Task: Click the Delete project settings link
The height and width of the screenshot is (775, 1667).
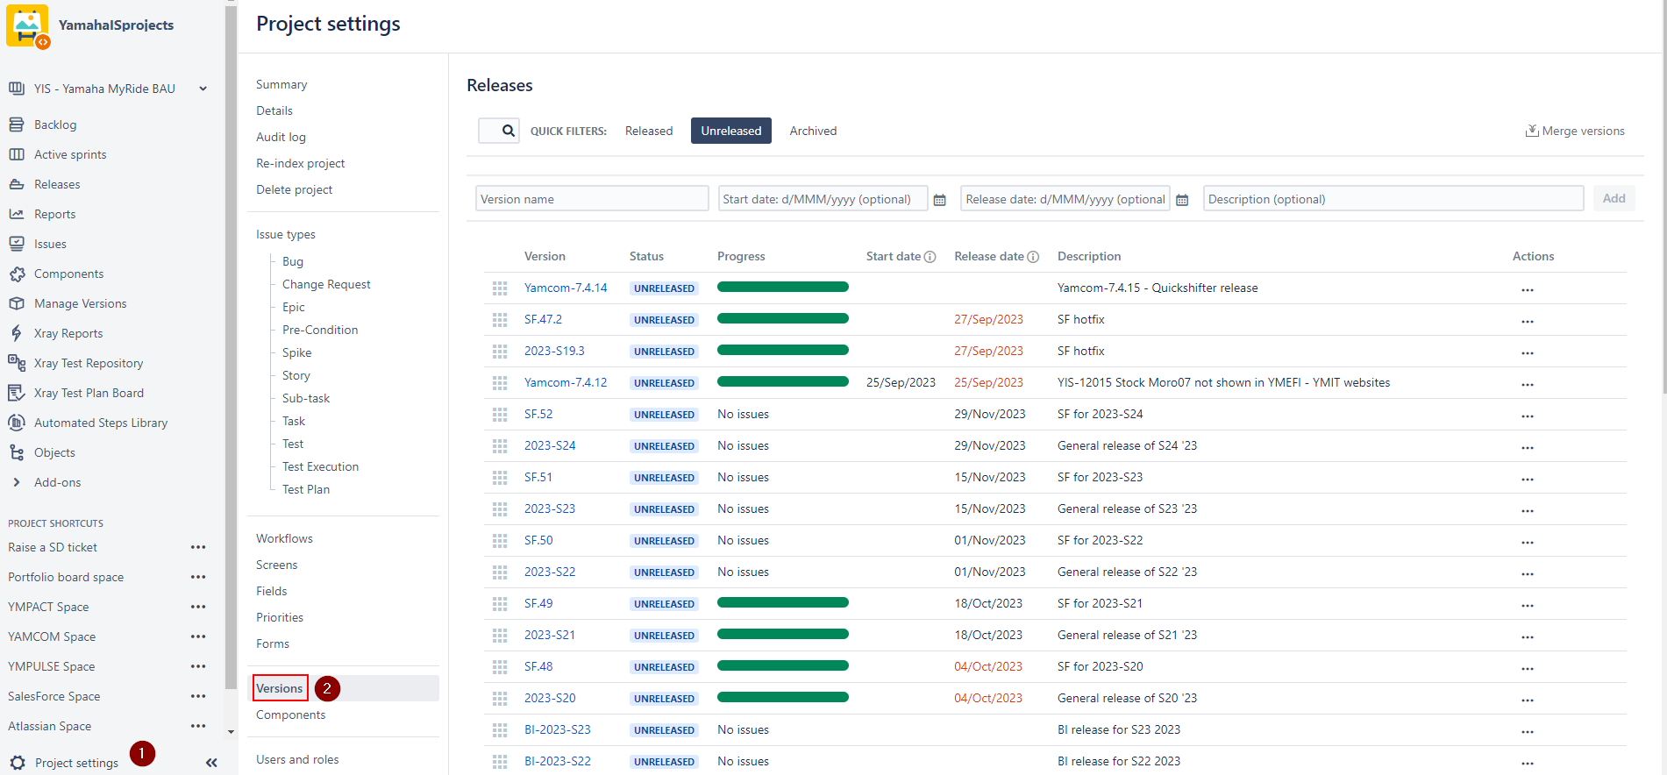Action: coord(294,189)
